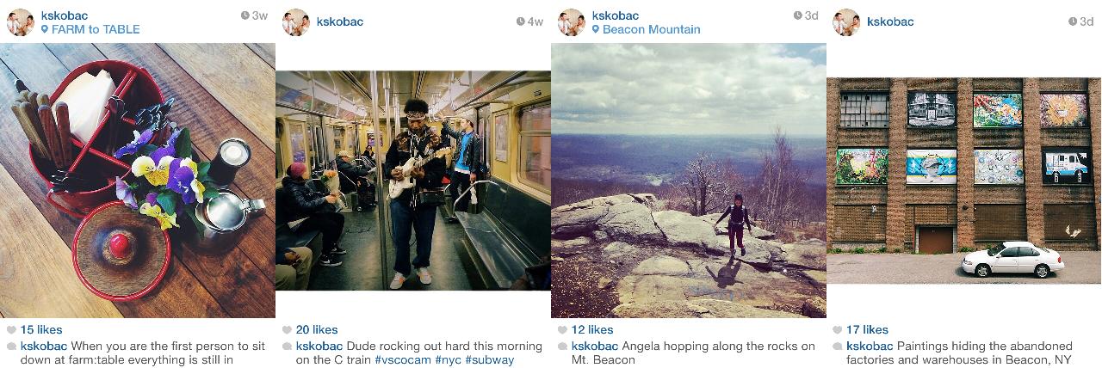Click the comment bubble on the Mt. Beacon post
This screenshot has height=368, width=1102.
point(562,347)
